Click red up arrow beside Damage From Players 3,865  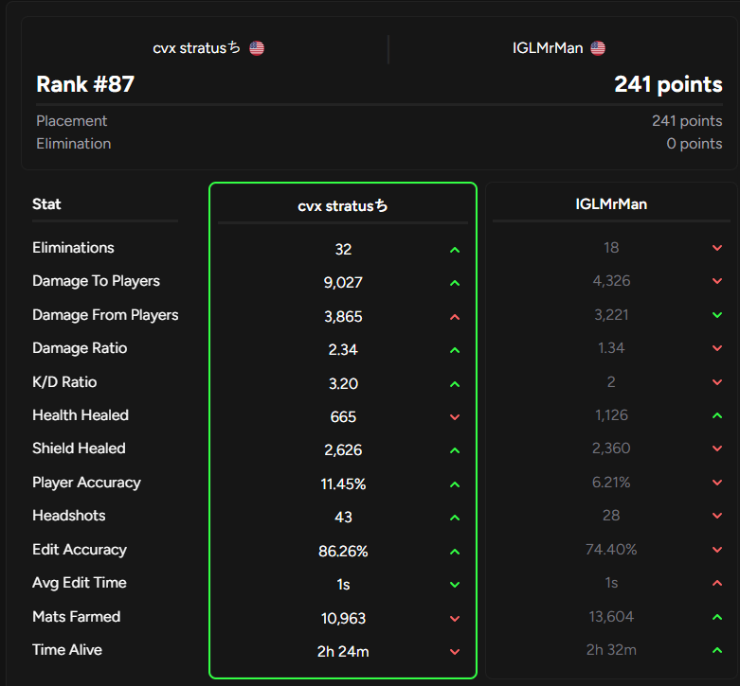pos(455,317)
